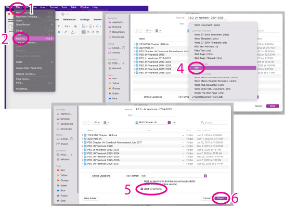Open Downloads in the Export dialog sidebar
The height and width of the screenshot is (208, 285).
coord(64,129)
